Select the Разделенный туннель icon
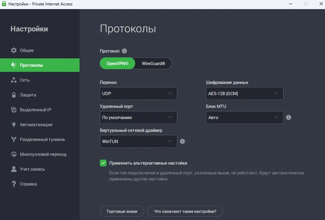325x220 pixels. coord(13,139)
